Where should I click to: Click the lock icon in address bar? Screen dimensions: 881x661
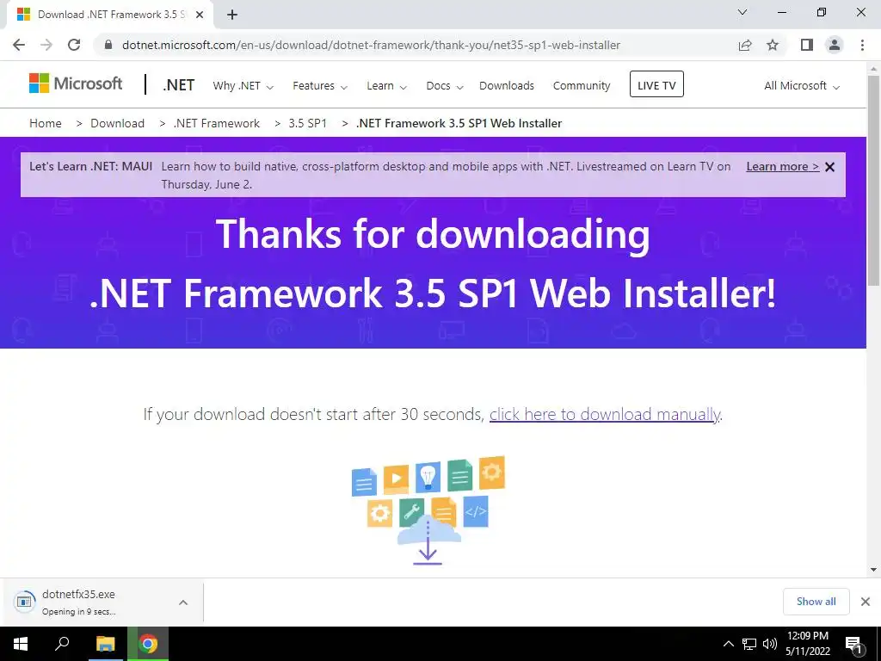pos(108,45)
